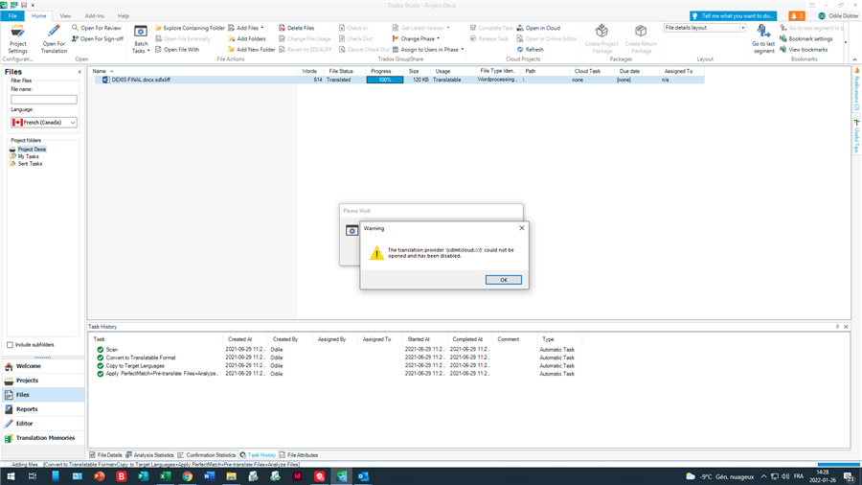This screenshot has width=862, height=485.
Task: Switch to File Attributes tab
Action: click(299, 455)
